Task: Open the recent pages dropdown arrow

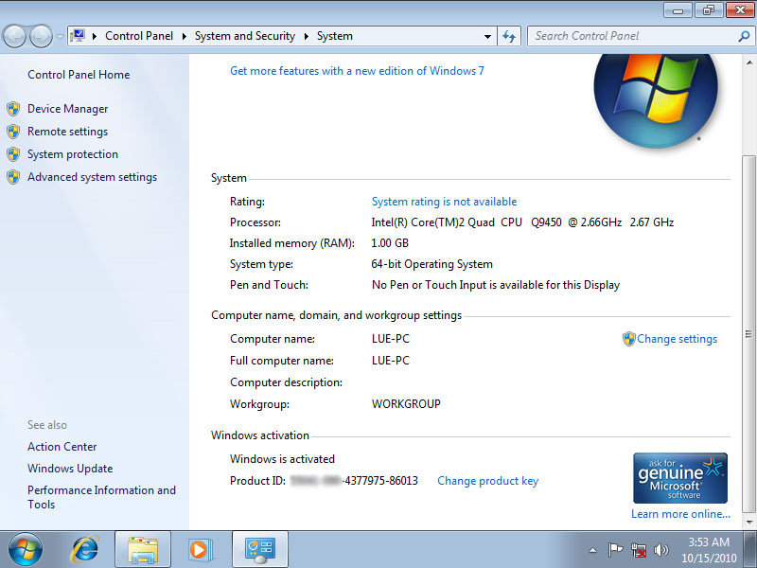Action: pos(60,37)
